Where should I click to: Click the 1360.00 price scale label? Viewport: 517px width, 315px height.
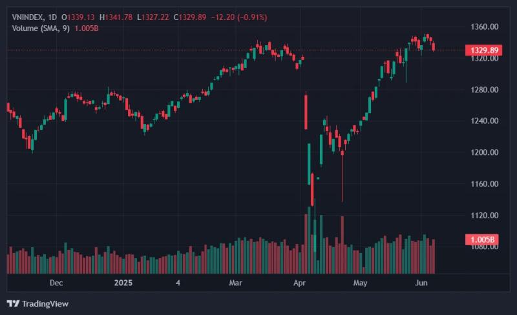click(484, 26)
